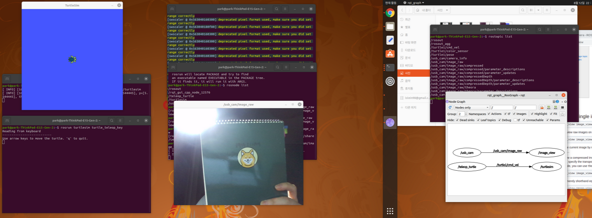Image resolution: width=592 pixels, height=218 pixels.
Task: Show Applications grid in dock
Action: pyautogui.click(x=390, y=211)
